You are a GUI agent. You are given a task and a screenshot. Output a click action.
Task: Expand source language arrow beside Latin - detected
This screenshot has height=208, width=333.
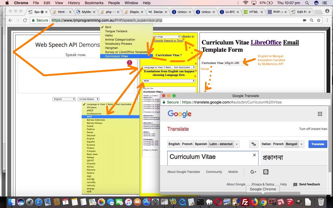coord(237,144)
